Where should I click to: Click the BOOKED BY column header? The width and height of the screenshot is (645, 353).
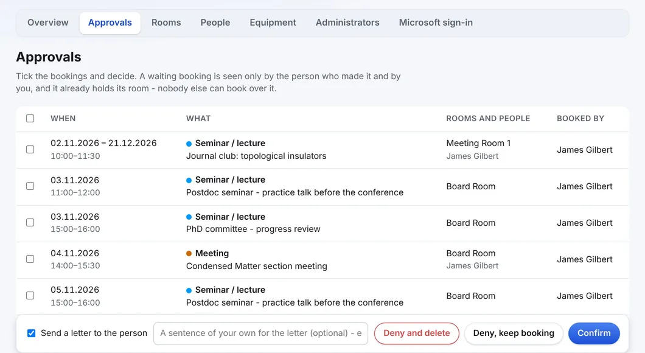[580, 119]
